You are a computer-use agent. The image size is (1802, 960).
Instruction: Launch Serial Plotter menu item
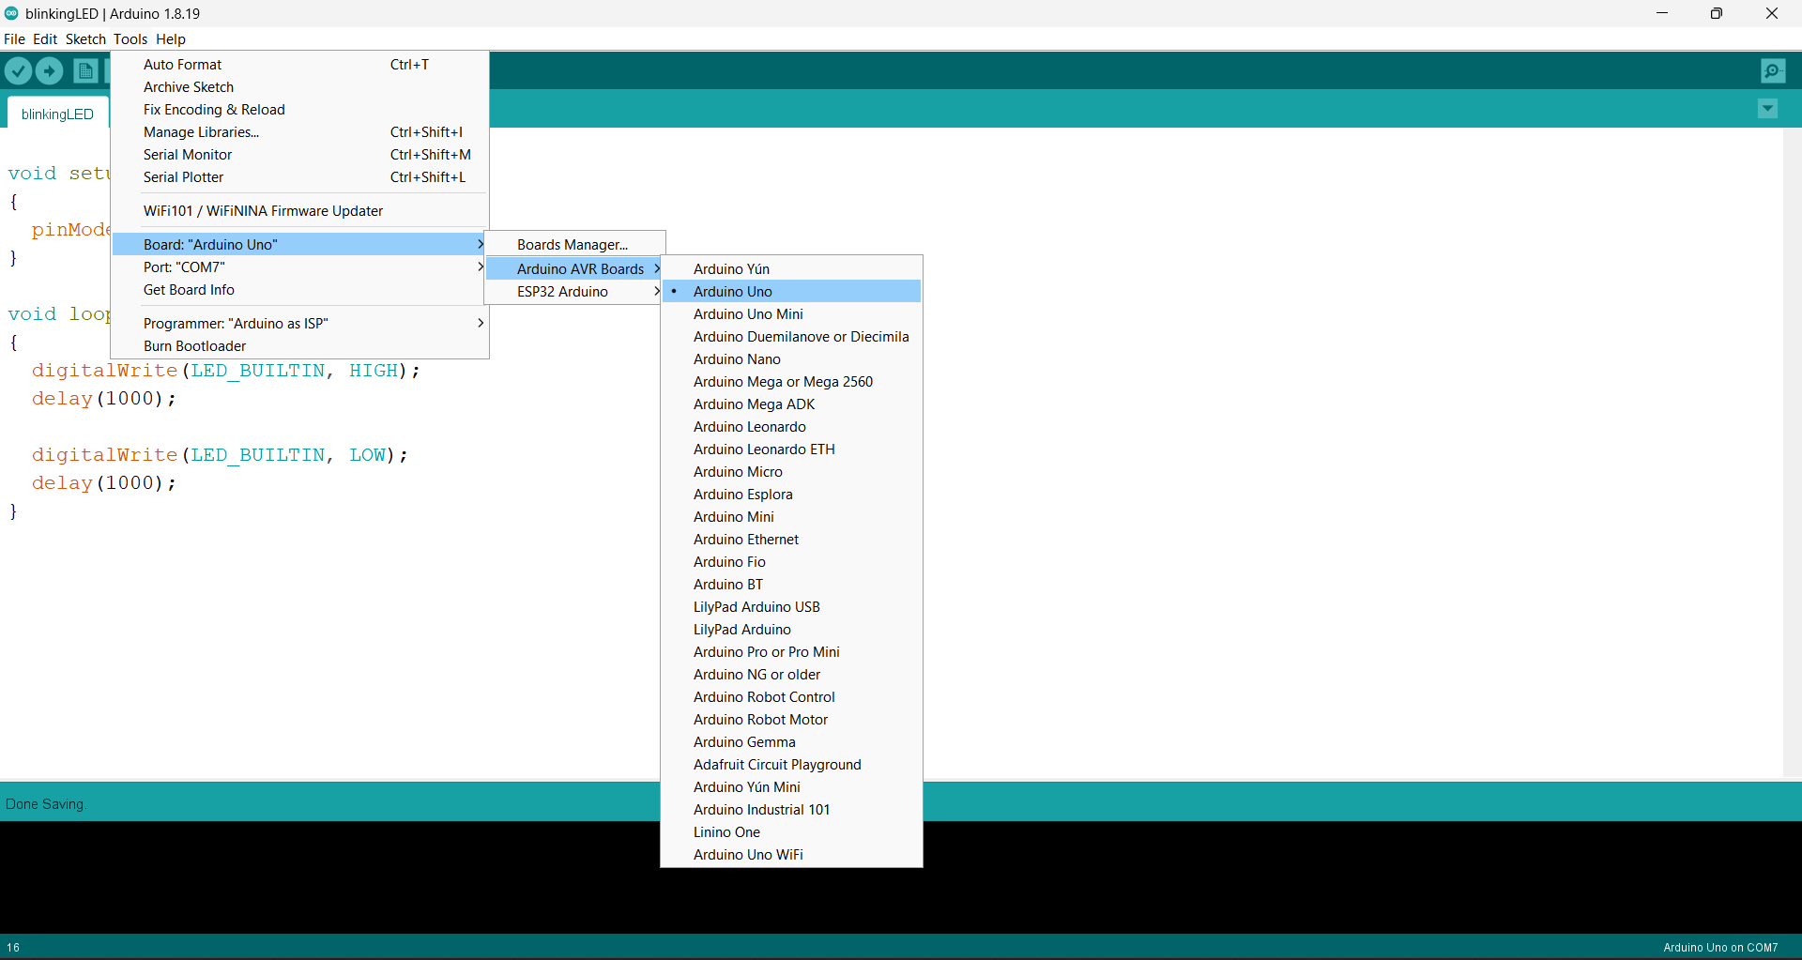click(x=300, y=177)
